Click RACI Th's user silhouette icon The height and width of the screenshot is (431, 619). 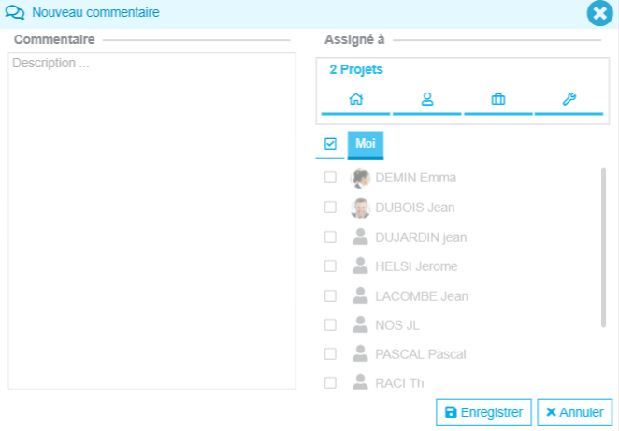point(360,382)
